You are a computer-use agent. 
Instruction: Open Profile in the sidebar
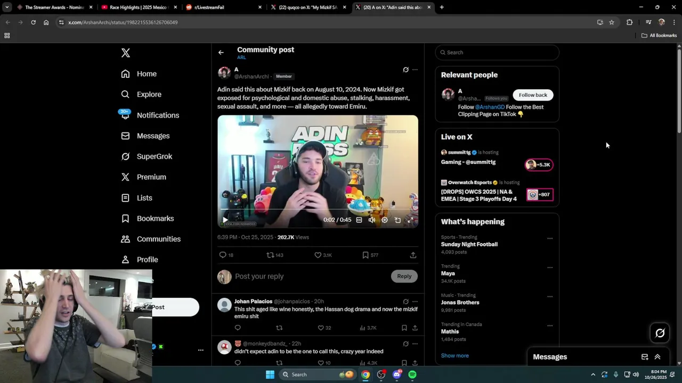click(x=140, y=260)
